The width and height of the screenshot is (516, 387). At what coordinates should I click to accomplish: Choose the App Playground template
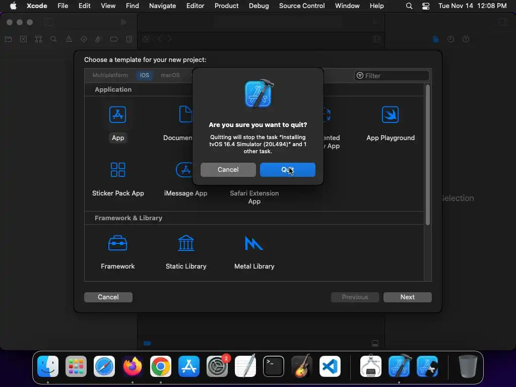click(391, 123)
